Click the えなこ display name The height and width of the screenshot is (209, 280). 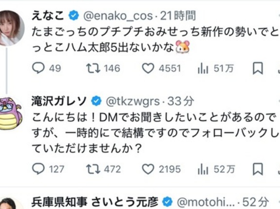[x=48, y=16]
